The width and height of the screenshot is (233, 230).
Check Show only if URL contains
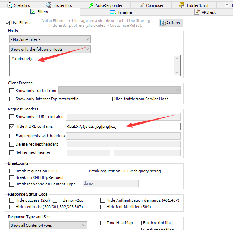click(12, 117)
